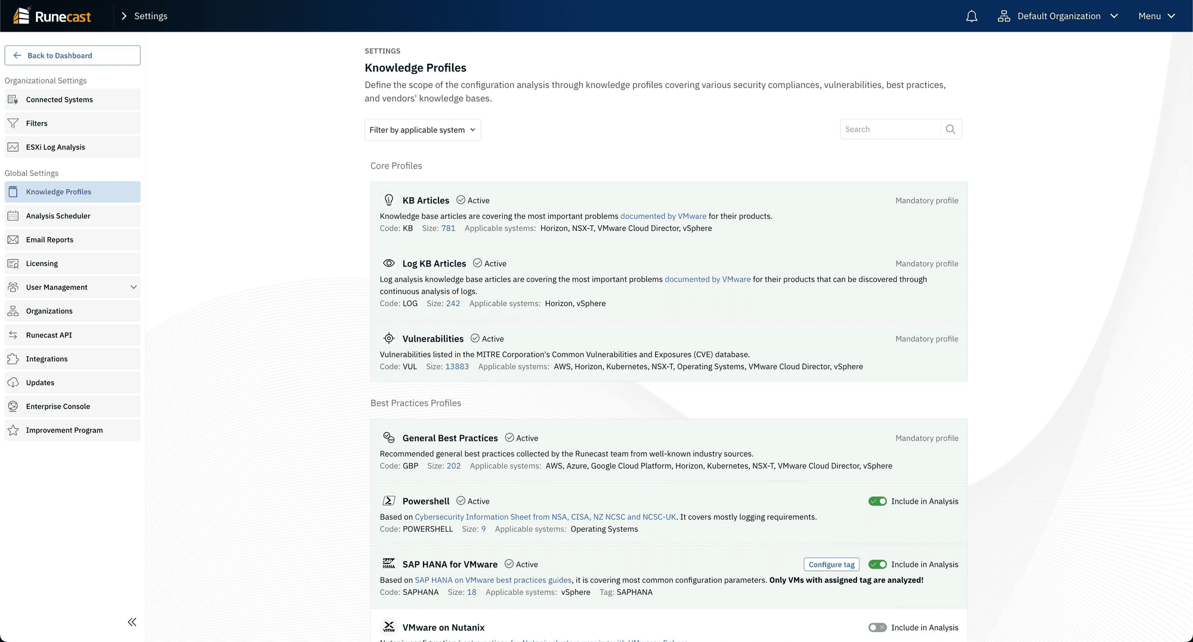The image size is (1193, 642).
Task: Open Improvement Program
Action: click(73, 430)
